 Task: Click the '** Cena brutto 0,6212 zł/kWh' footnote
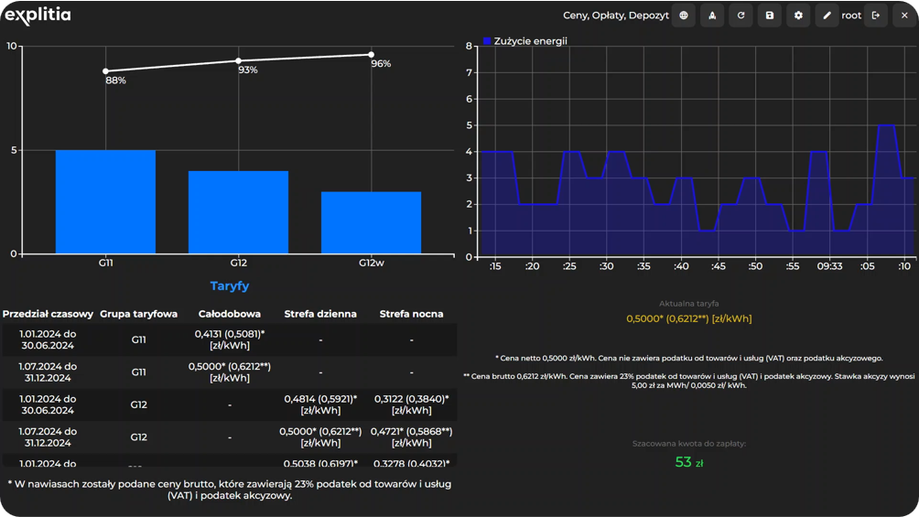pyautogui.click(x=688, y=381)
